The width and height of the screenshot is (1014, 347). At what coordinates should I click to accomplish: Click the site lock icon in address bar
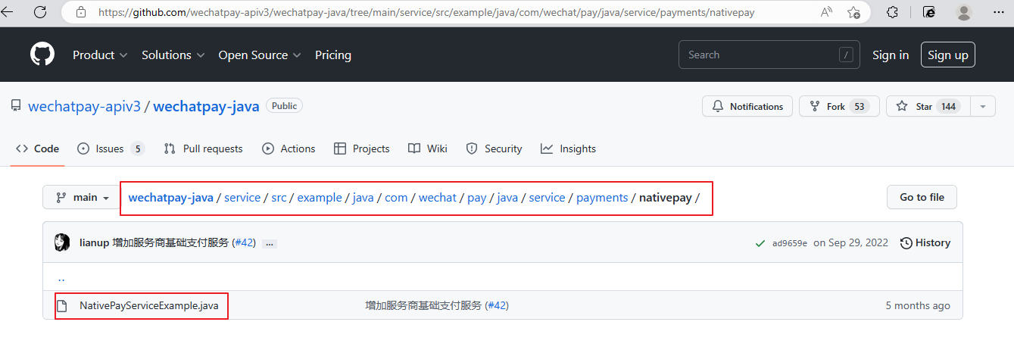(80, 12)
